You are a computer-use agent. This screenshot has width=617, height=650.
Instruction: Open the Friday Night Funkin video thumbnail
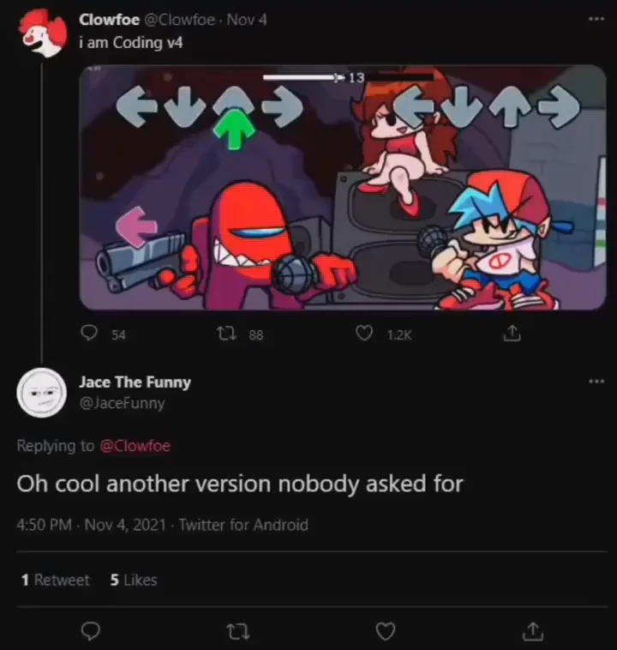click(x=343, y=187)
